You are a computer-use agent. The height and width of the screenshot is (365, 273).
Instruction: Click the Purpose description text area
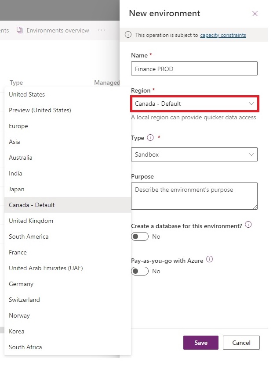click(x=194, y=196)
